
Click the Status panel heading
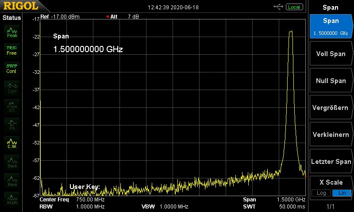tap(12, 18)
